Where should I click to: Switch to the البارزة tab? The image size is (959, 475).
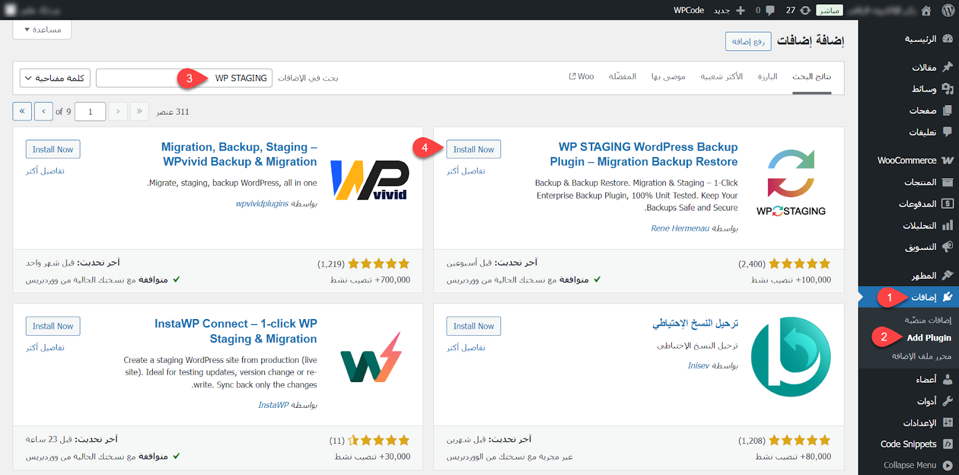point(767,77)
